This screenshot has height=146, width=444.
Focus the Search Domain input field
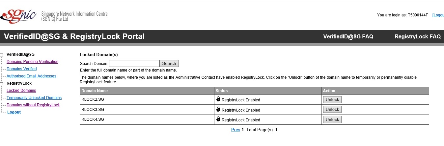pos(134,64)
